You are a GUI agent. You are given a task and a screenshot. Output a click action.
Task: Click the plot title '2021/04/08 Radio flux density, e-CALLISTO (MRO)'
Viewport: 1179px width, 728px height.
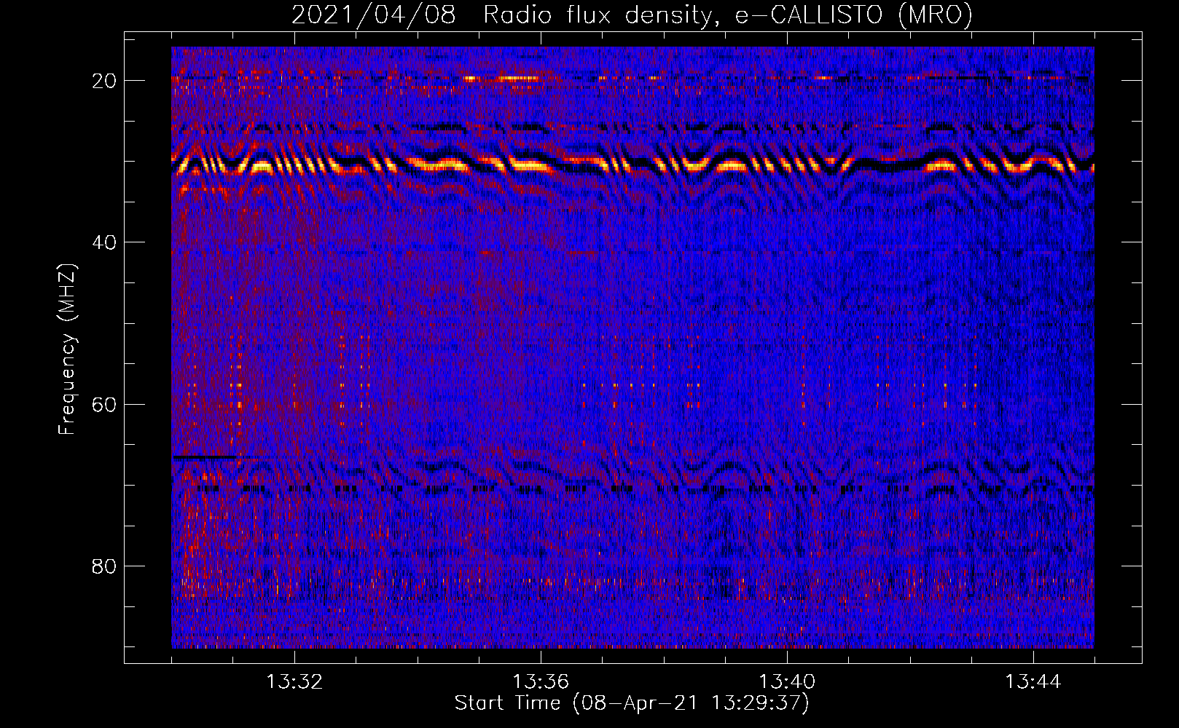point(632,15)
